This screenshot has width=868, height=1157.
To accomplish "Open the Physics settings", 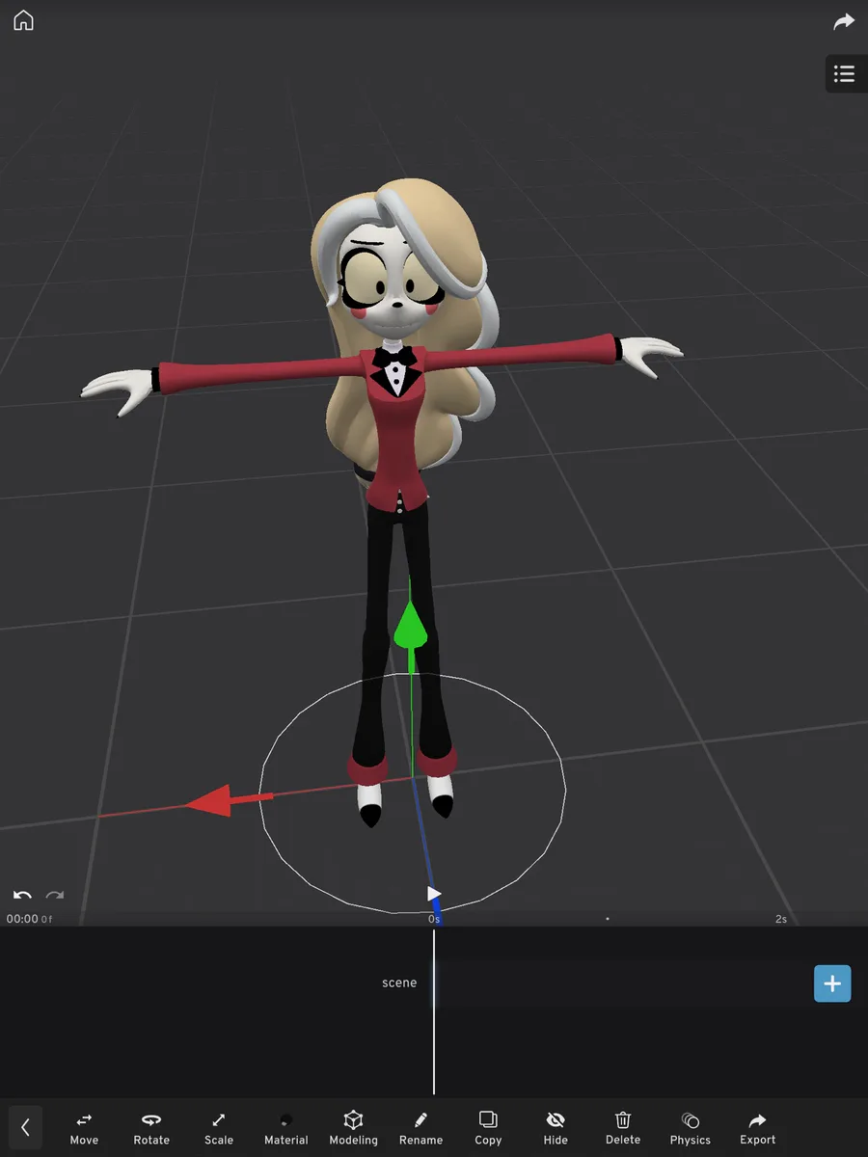I will pos(691,1128).
